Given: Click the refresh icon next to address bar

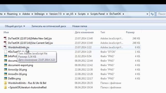Looking at the screenshot, I should click(152, 14).
